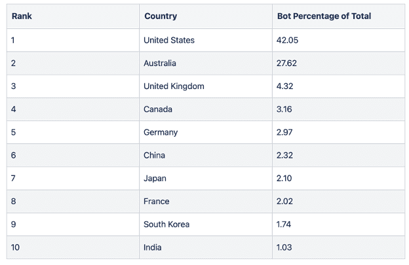Image resolution: width=409 pixels, height=265 pixels.
Task: Select the China country cell
Action: pos(206,155)
